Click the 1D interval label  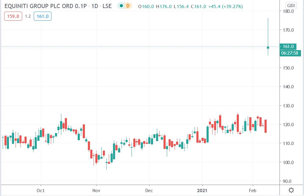coord(95,6)
